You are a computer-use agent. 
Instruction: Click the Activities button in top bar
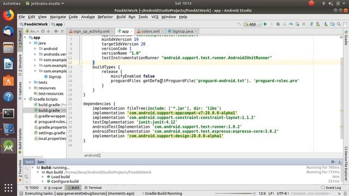tap(12, 3)
